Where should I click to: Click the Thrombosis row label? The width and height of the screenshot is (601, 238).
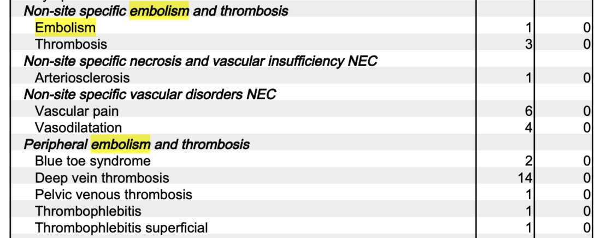pyautogui.click(x=71, y=44)
